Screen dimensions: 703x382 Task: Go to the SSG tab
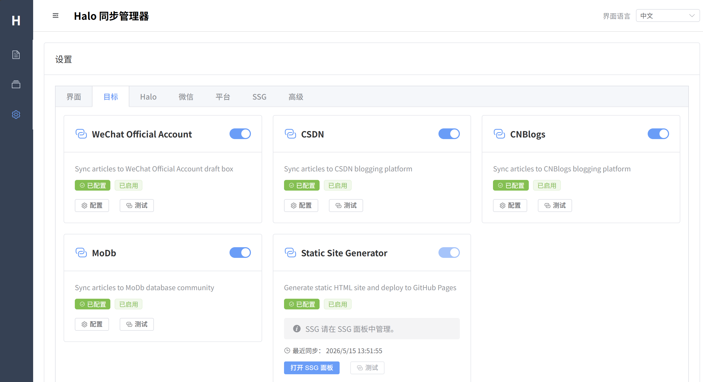coord(259,97)
